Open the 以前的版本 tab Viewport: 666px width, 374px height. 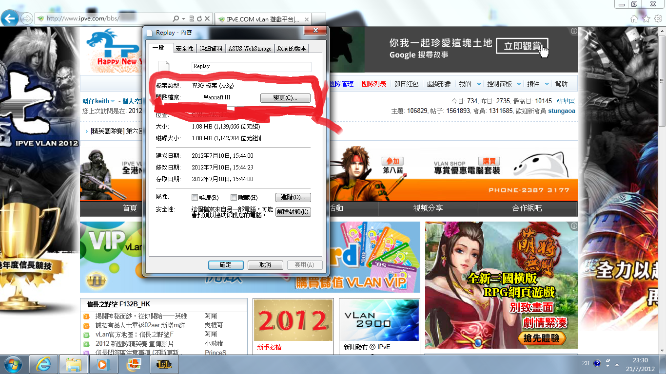point(292,49)
